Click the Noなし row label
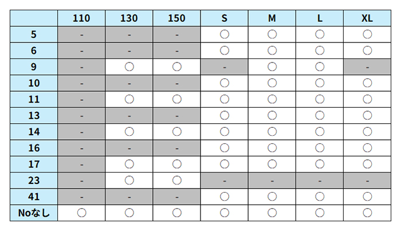This screenshot has height=231, width=401. [x=34, y=213]
